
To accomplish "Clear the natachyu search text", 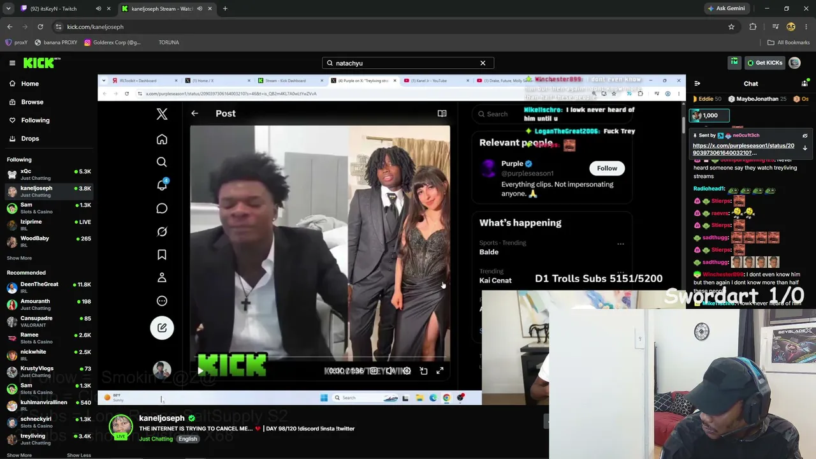I will click(x=483, y=63).
